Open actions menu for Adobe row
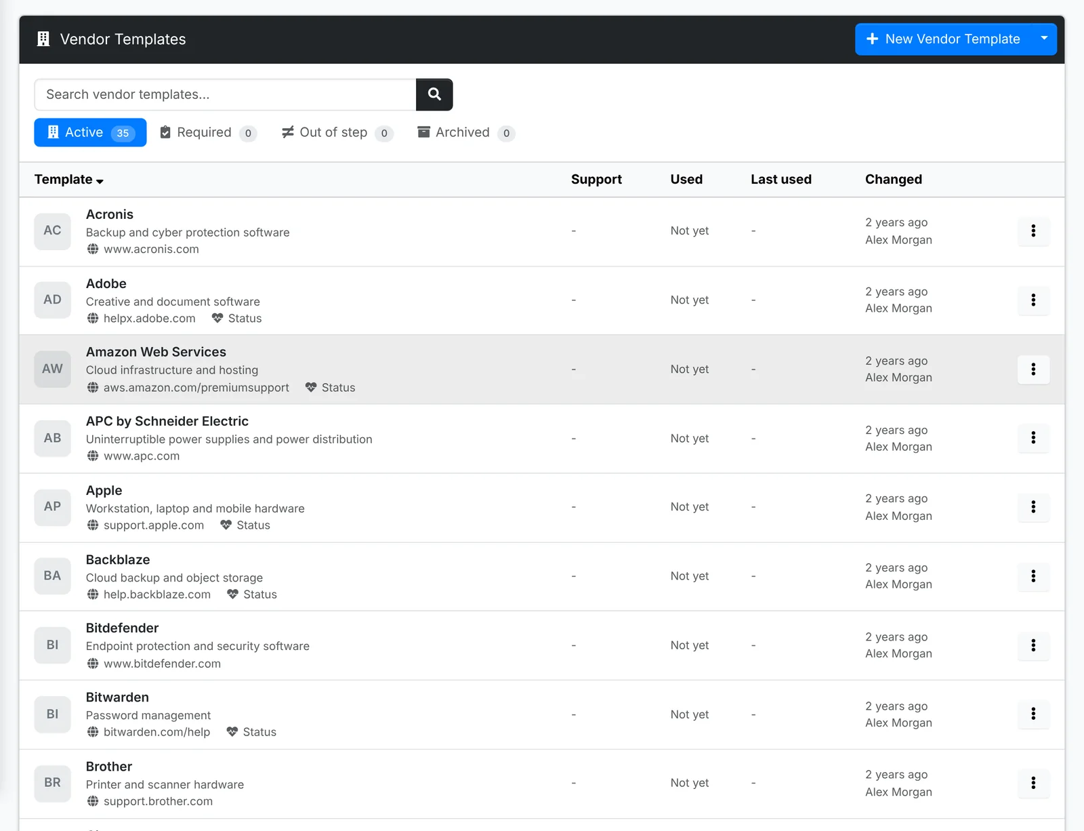Screen dimensions: 1084x831 pyautogui.click(x=1033, y=300)
